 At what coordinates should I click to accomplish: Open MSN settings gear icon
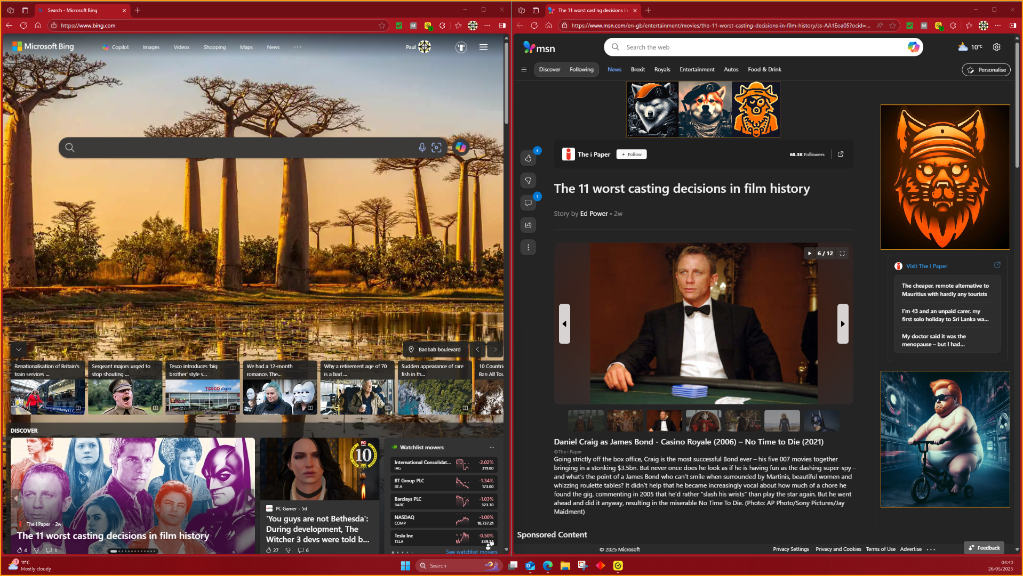tap(996, 47)
